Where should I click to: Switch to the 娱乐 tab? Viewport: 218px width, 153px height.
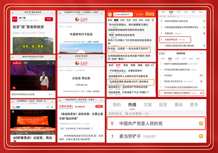click(x=141, y=20)
